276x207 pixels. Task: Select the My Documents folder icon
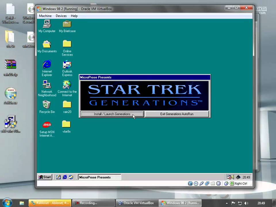[47, 47]
